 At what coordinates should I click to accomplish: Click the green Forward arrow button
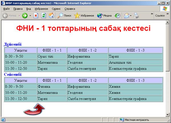[25, 16]
